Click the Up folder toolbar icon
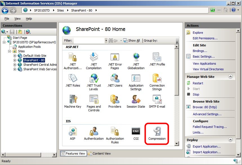242x165 pixels. pyautogui.click(x=20, y=32)
